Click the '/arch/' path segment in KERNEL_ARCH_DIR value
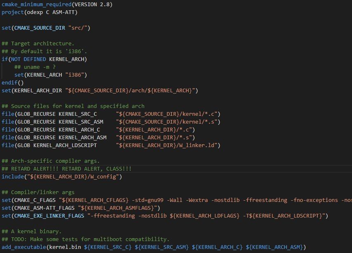 tap(138, 91)
